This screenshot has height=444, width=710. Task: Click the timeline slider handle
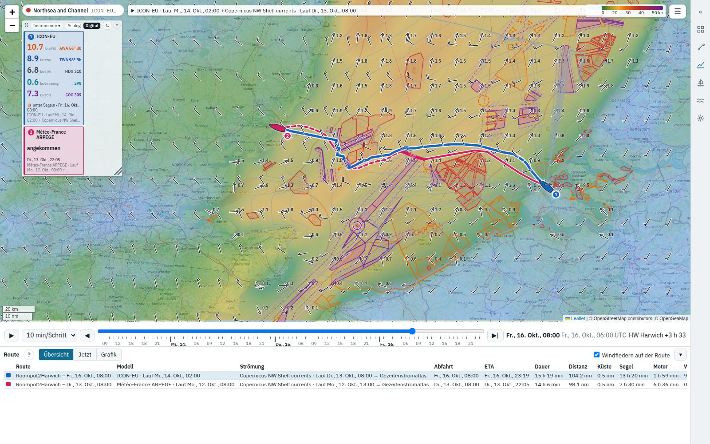point(412,331)
